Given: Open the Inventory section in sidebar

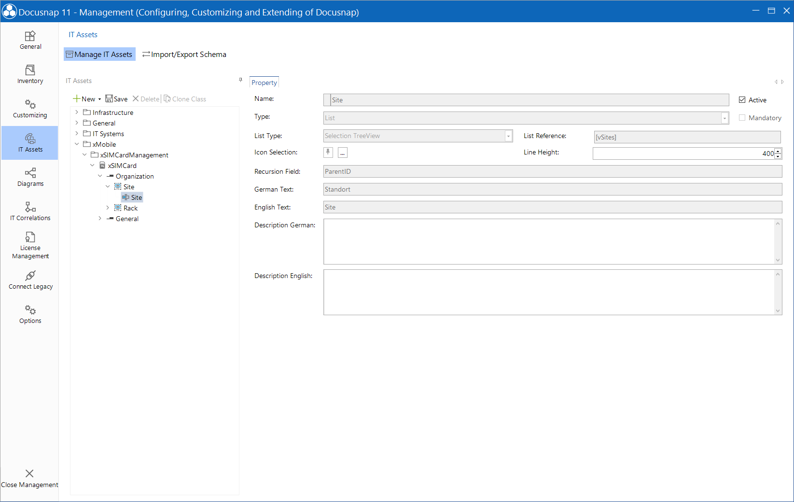Looking at the screenshot, I should [x=30, y=74].
